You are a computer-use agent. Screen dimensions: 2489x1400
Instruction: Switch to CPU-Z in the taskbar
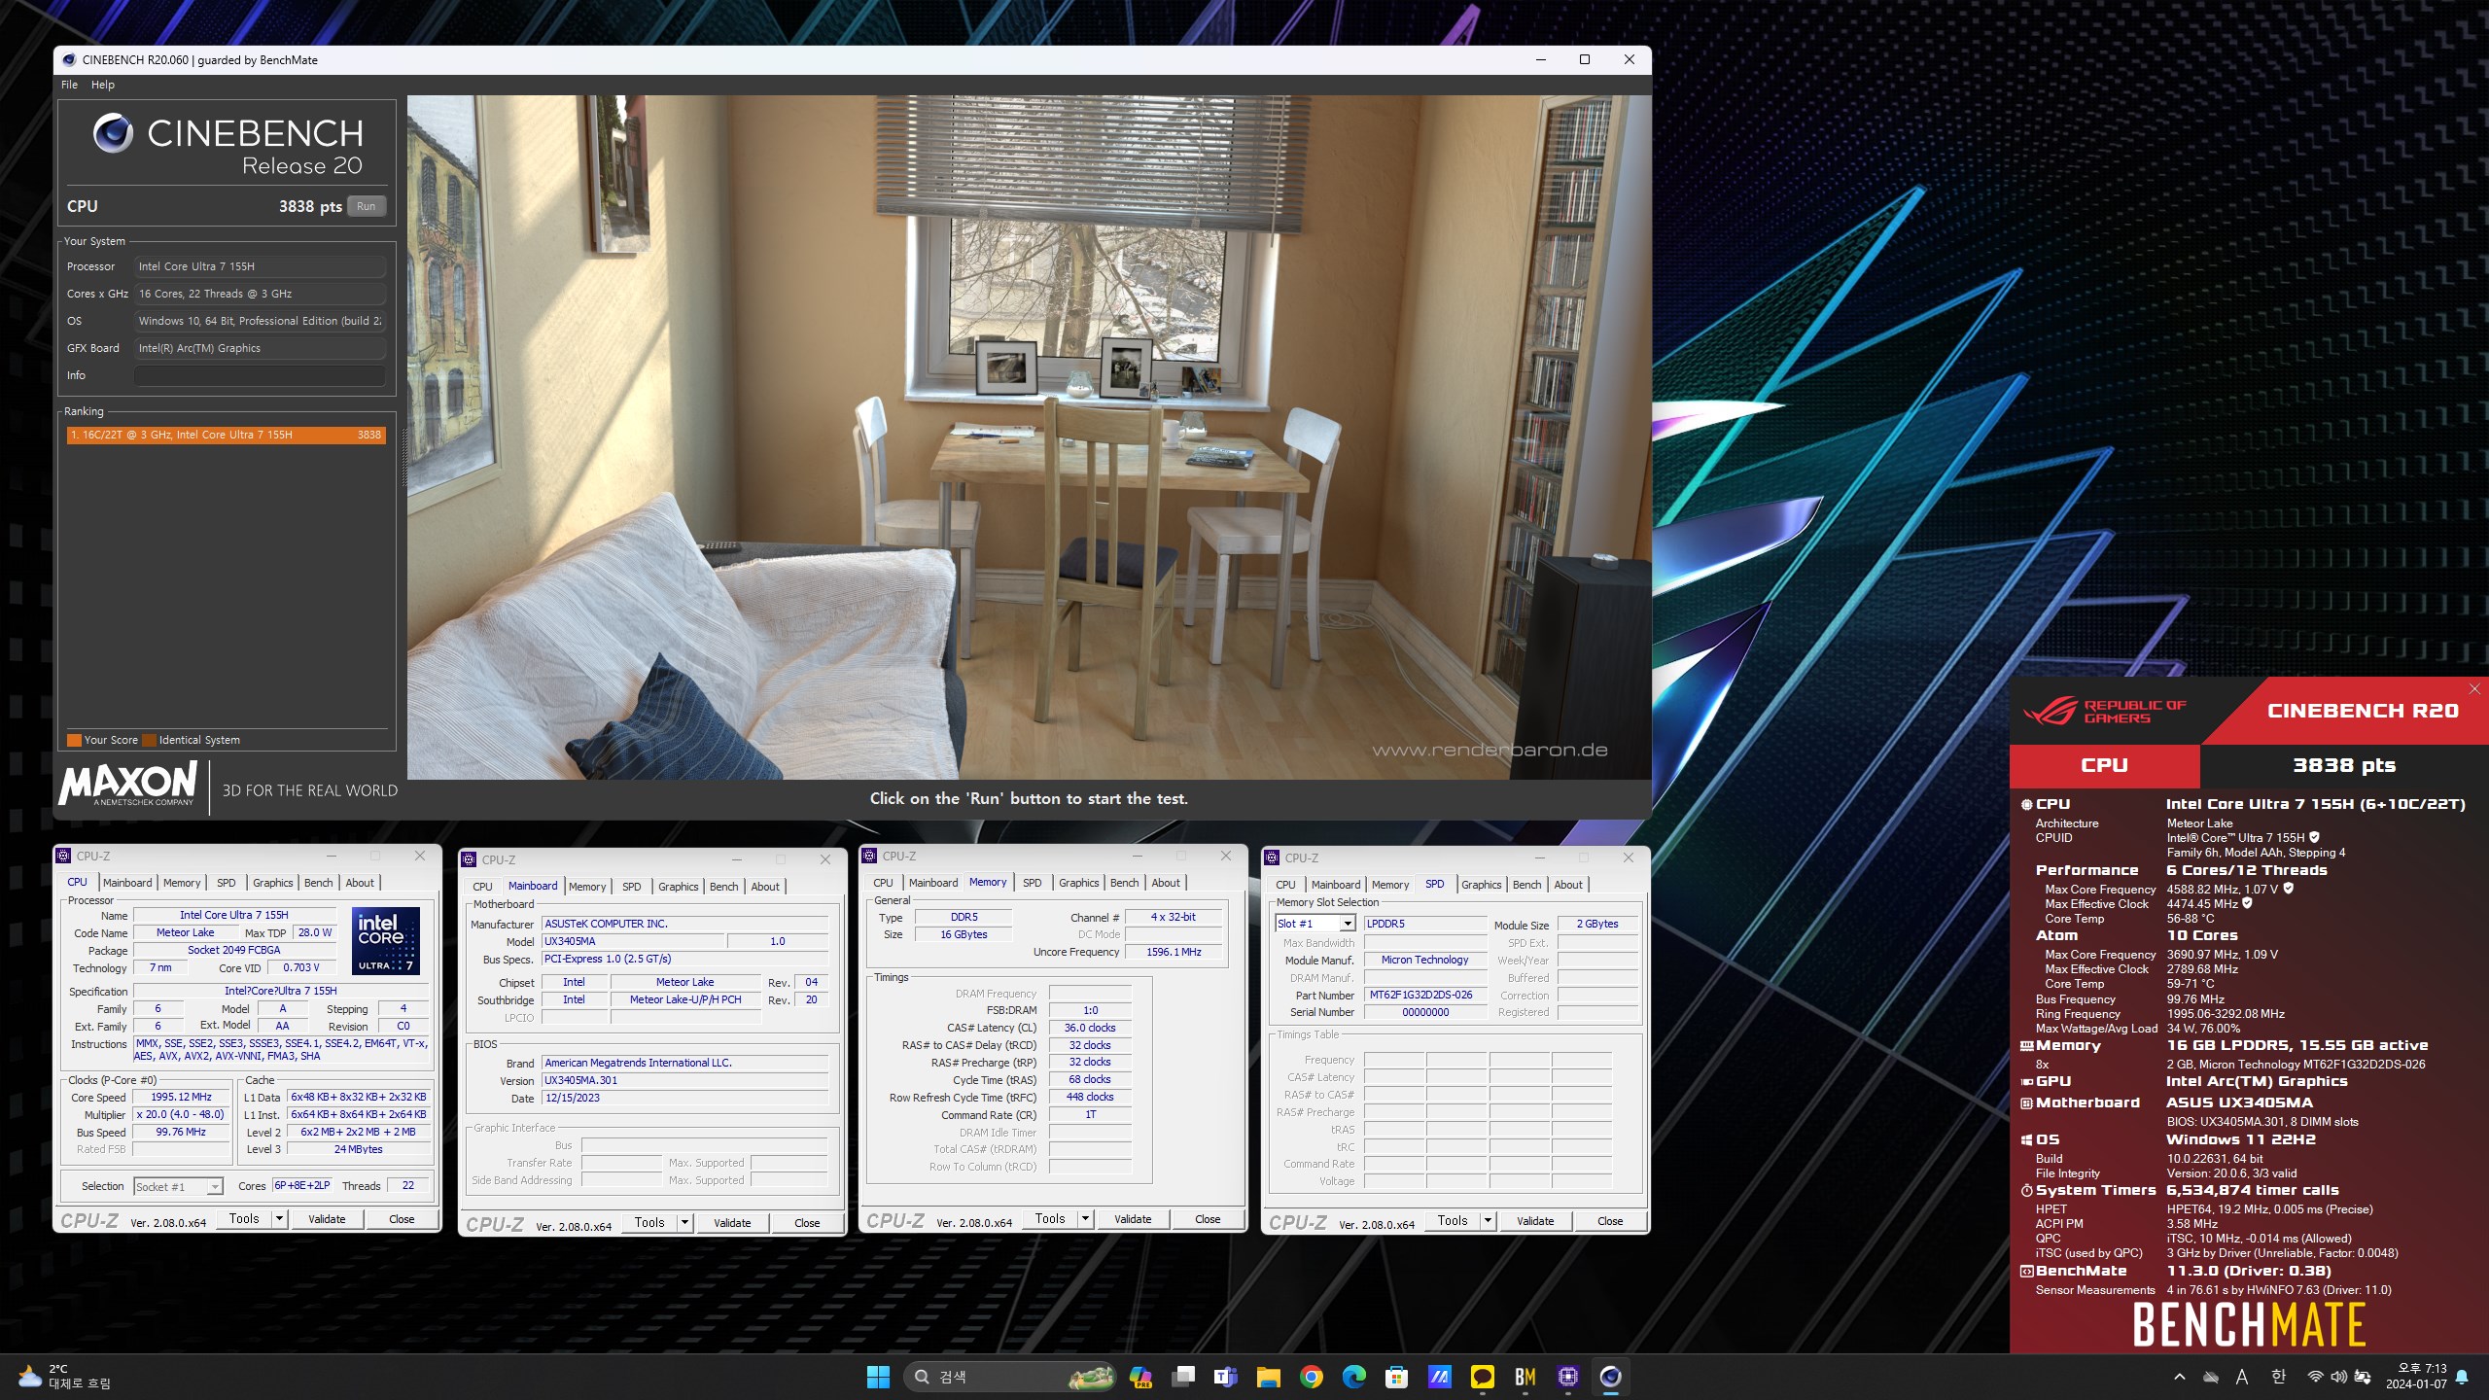1568,1377
